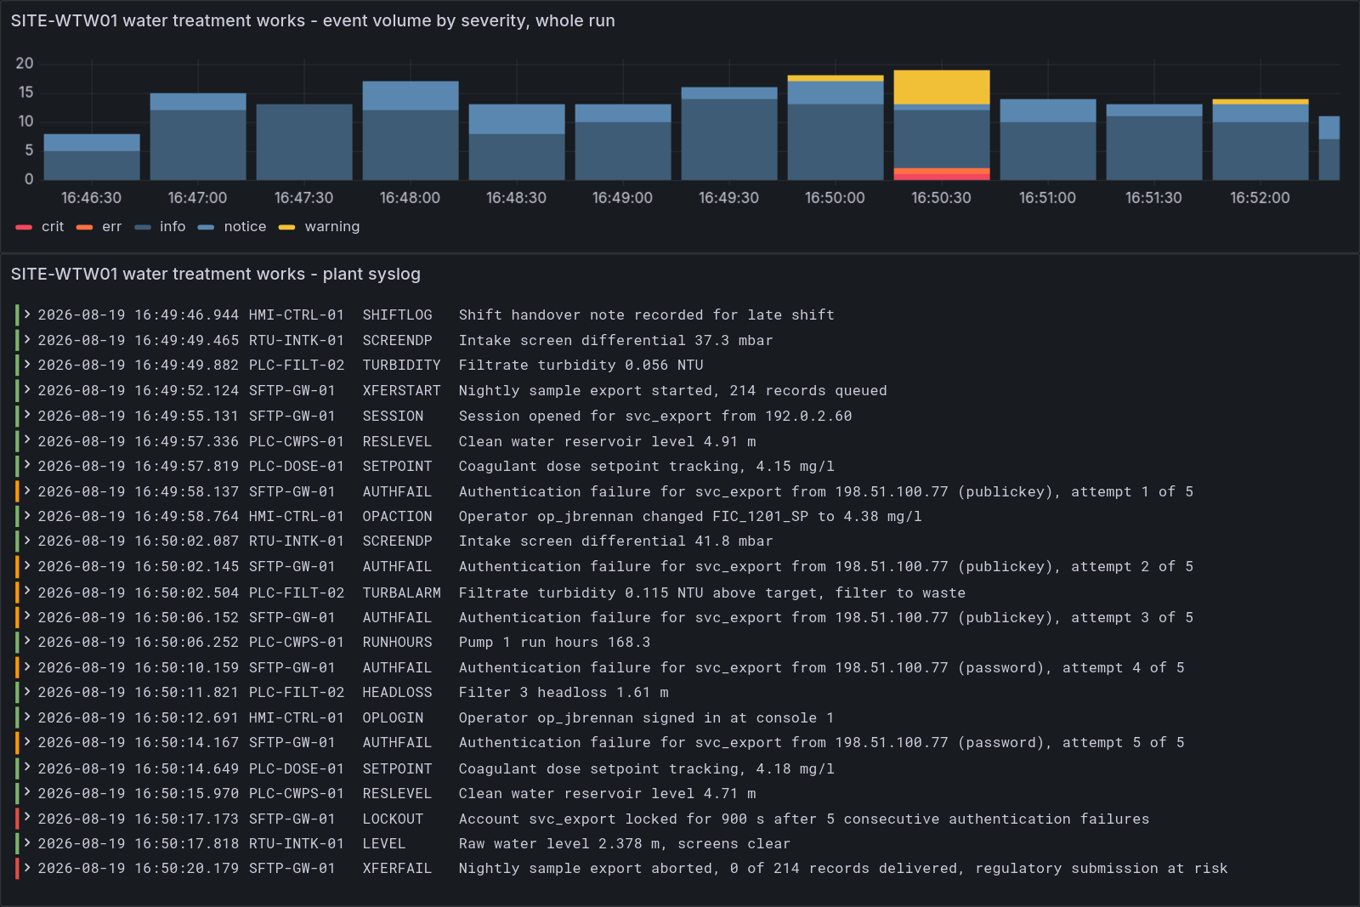Viewport: 1360px width, 907px height.
Task: Expand the OPACTION op_jbrennan log row
Action: [27, 516]
